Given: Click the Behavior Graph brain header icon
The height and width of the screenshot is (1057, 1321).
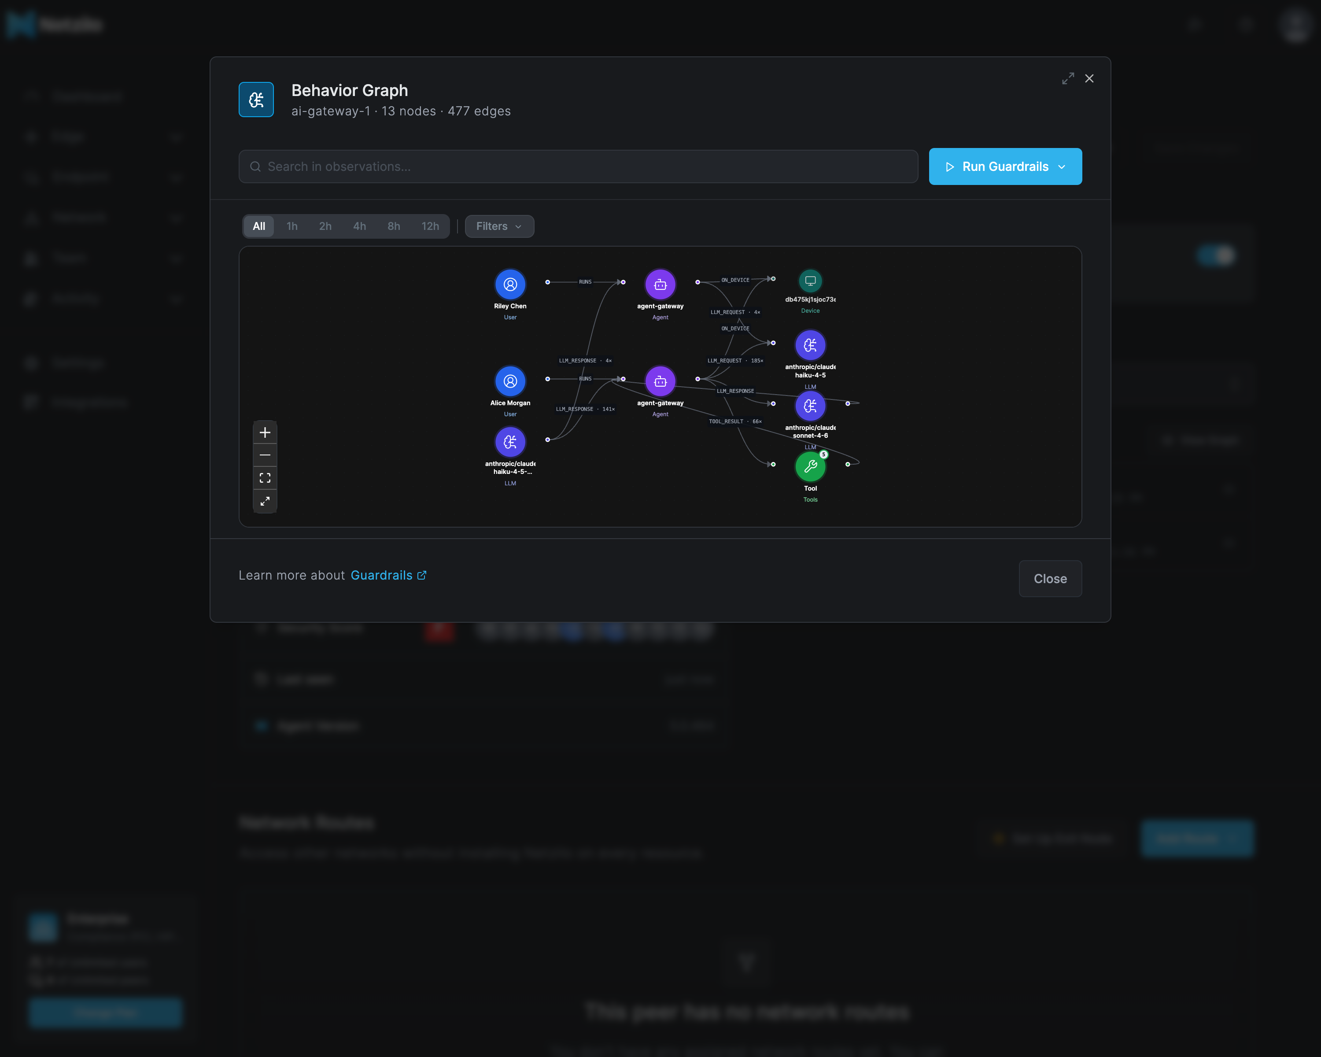Looking at the screenshot, I should click(256, 99).
